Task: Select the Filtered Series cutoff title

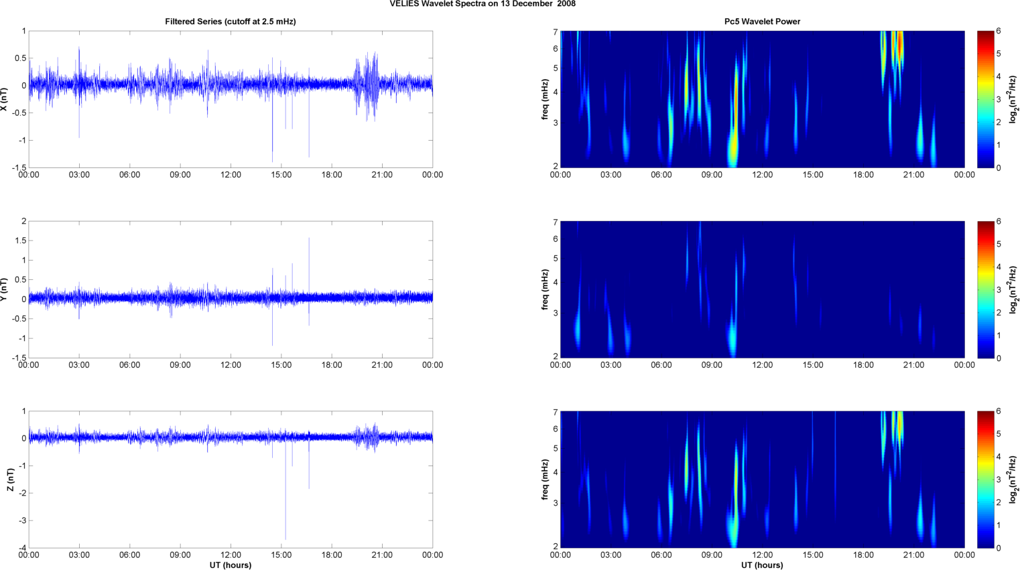Action: pyautogui.click(x=231, y=21)
